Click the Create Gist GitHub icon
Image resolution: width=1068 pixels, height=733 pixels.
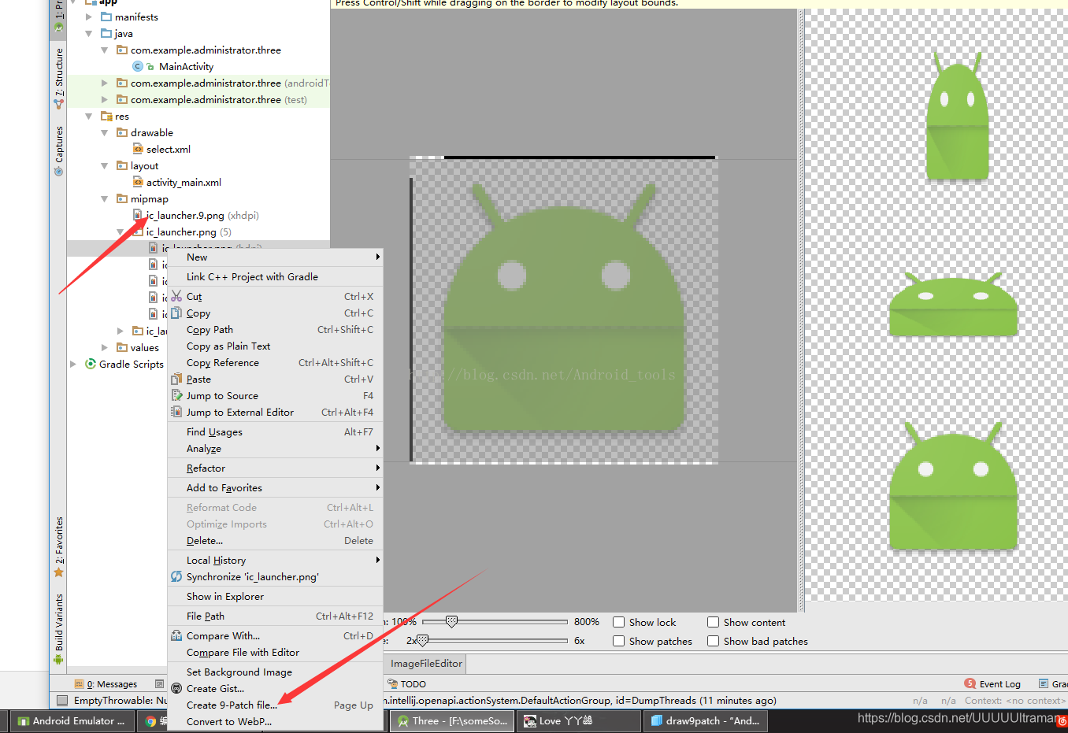tap(176, 688)
